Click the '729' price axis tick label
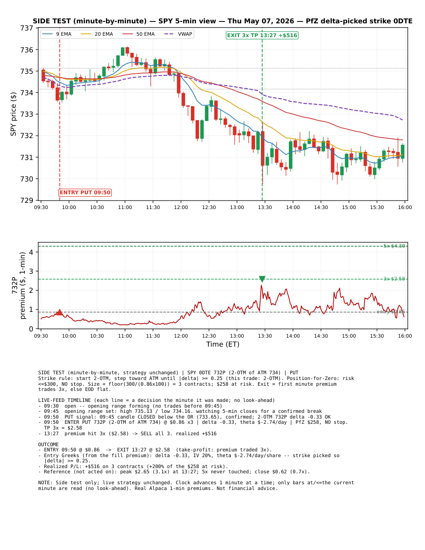This screenshot has height=550, width=425. (27, 200)
